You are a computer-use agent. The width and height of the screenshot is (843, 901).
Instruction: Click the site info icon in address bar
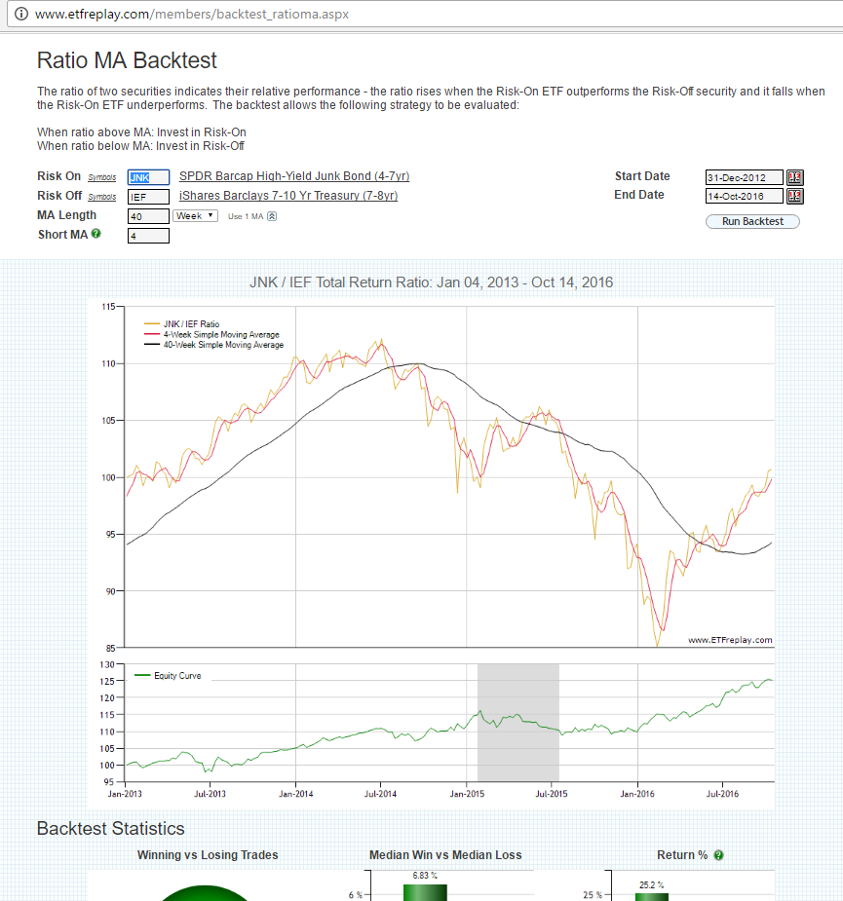[x=21, y=14]
